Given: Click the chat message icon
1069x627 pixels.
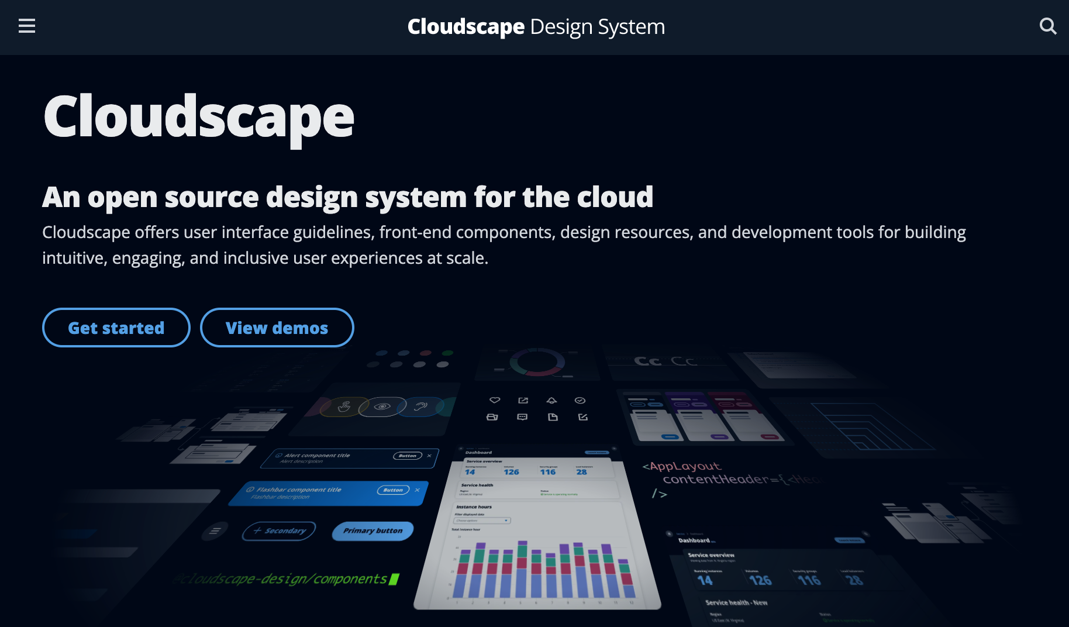Looking at the screenshot, I should [x=522, y=418].
